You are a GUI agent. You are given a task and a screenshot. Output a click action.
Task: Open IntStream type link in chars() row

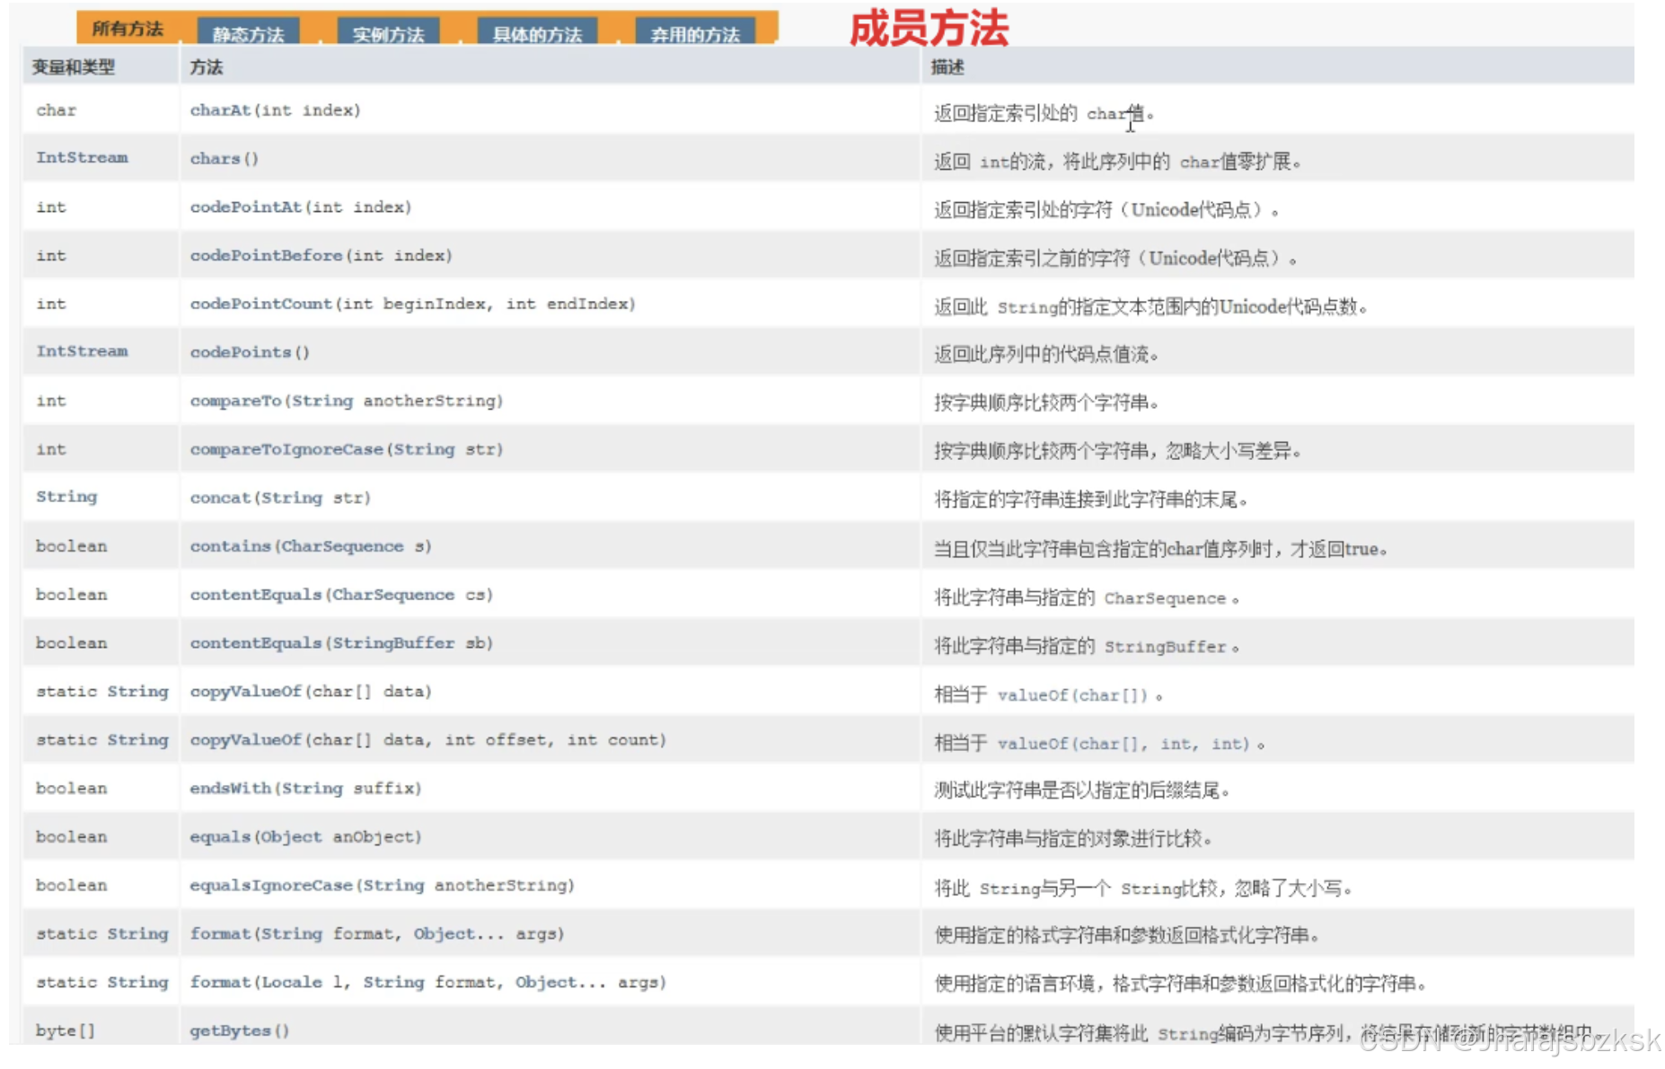pyautogui.click(x=82, y=158)
